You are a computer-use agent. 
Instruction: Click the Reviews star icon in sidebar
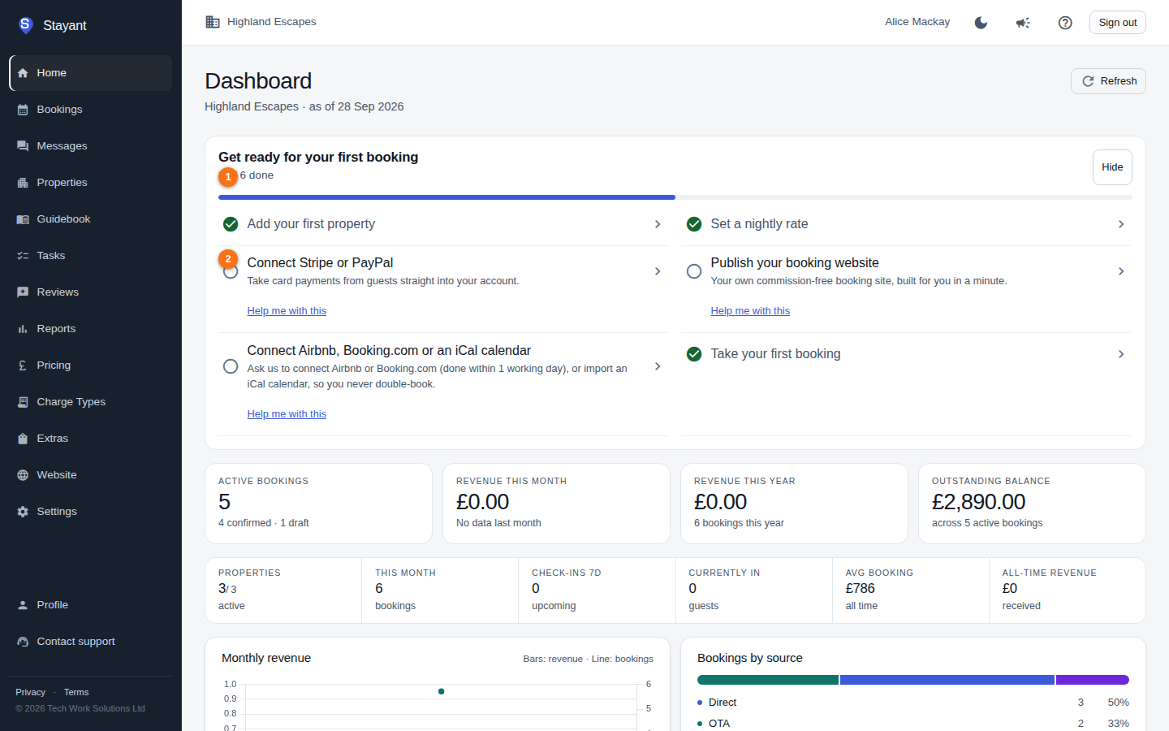tap(23, 292)
